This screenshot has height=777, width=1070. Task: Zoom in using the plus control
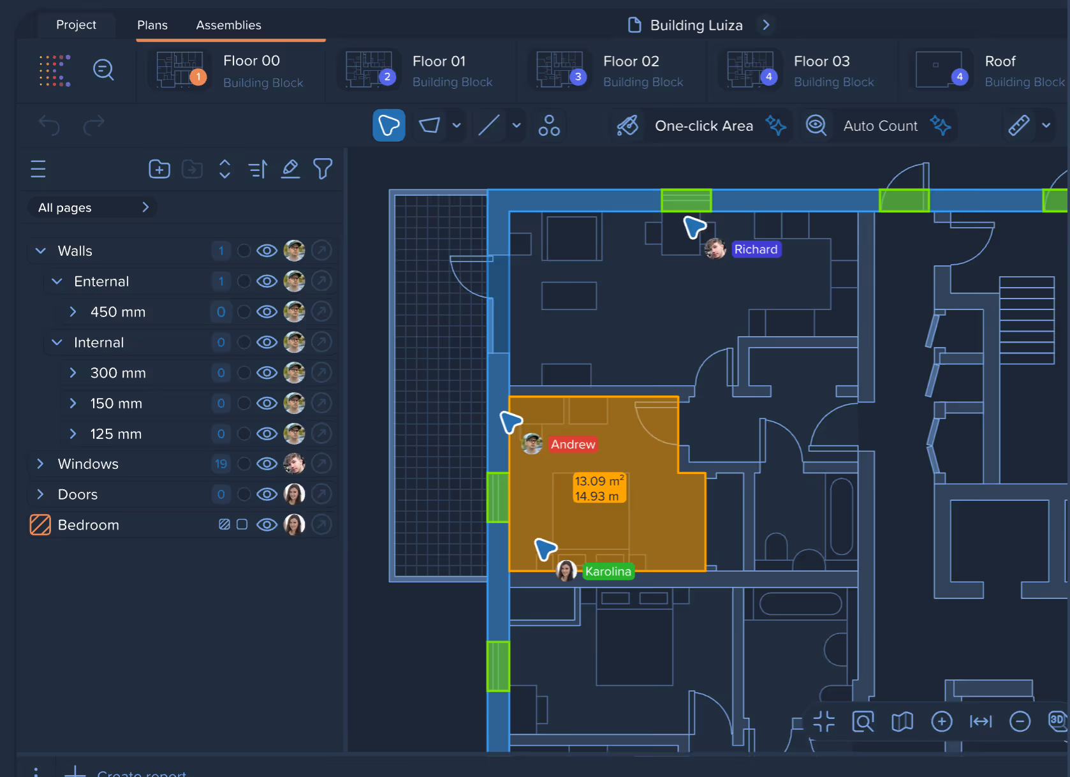942,722
